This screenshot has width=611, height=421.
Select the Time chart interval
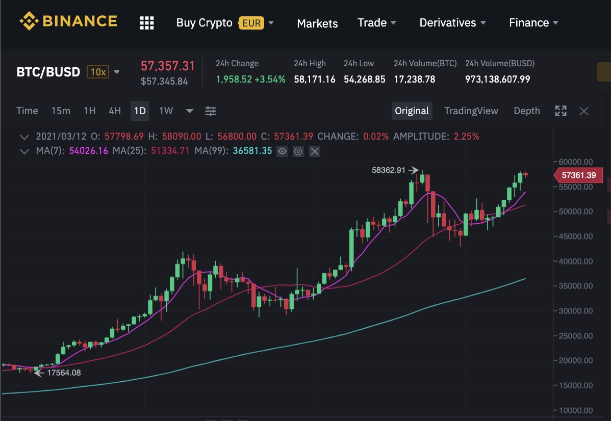(x=27, y=111)
